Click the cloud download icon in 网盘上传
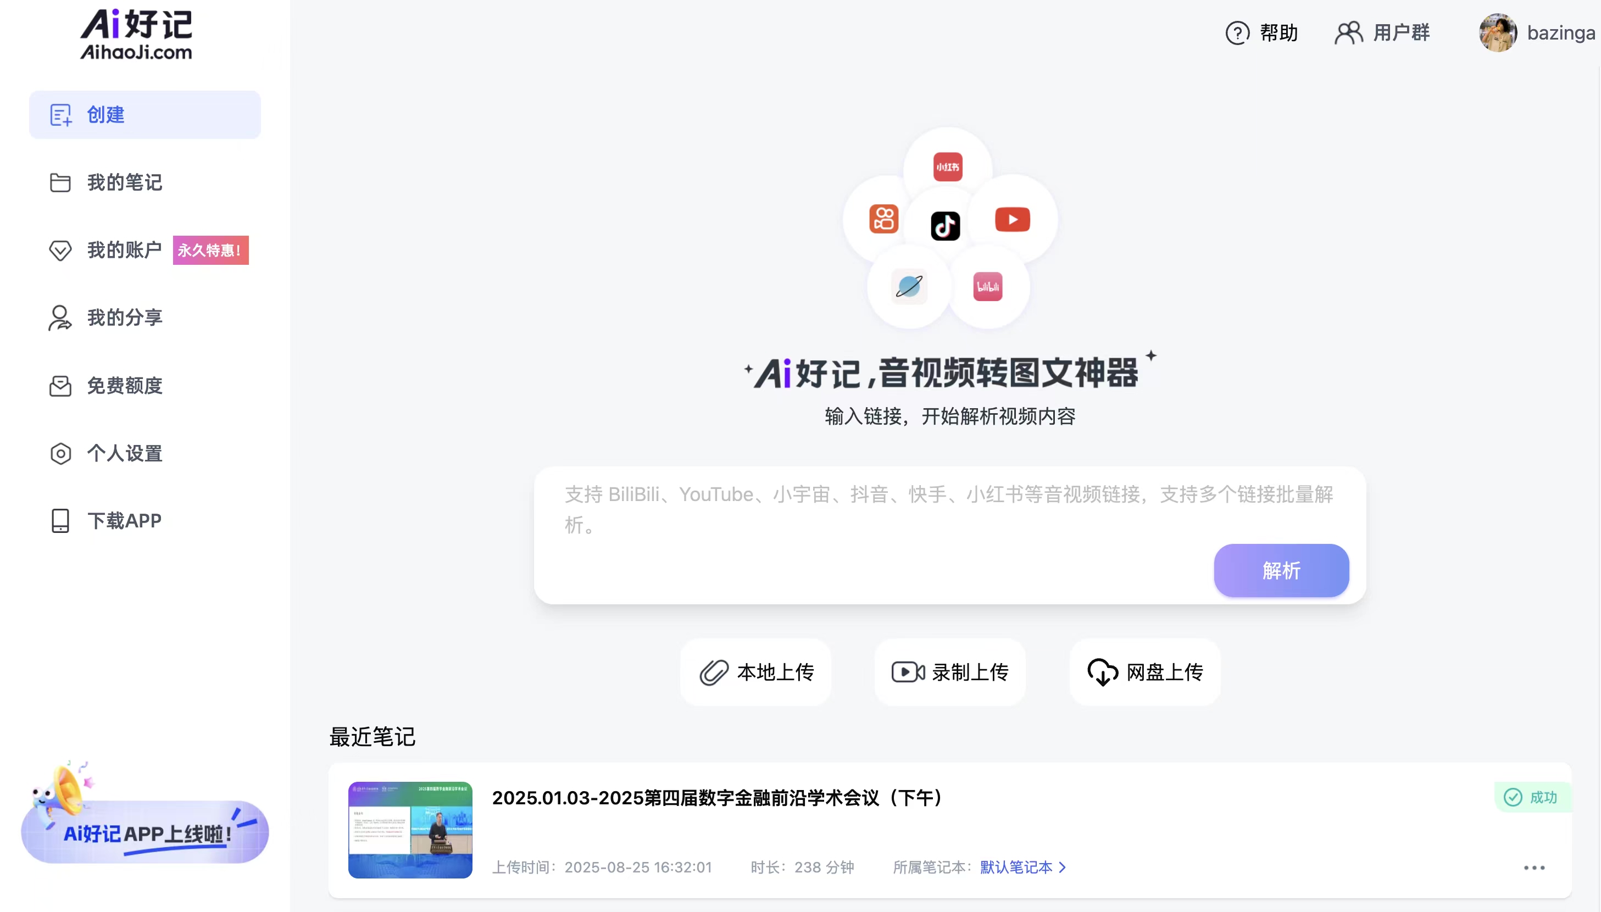The height and width of the screenshot is (912, 1601). tap(1103, 672)
